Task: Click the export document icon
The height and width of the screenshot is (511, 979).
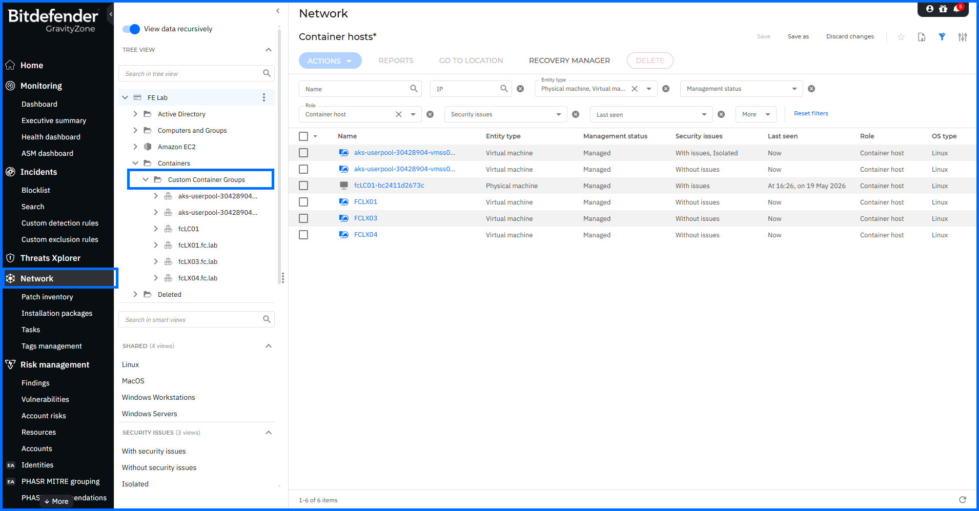Action: (922, 37)
